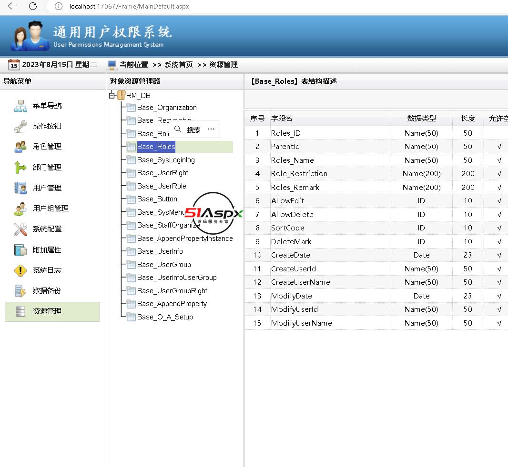Select Base_UserGroup table in tree

click(x=164, y=265)
